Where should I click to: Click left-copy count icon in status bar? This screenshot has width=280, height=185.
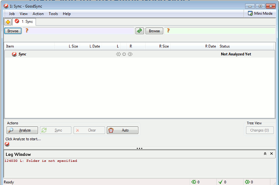(194, 182)
